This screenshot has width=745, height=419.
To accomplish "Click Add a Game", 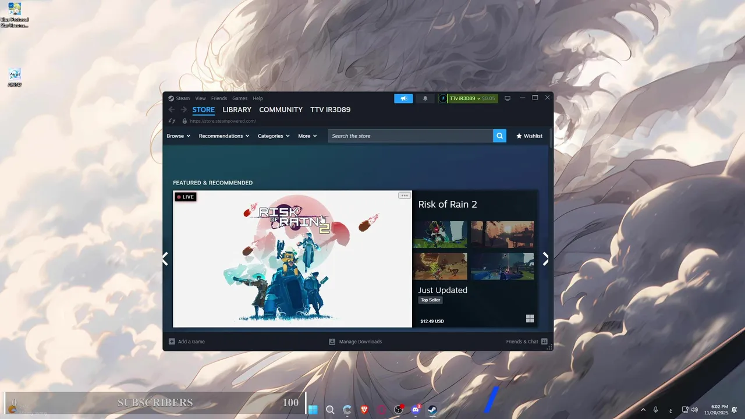I will tap(187, 342).
